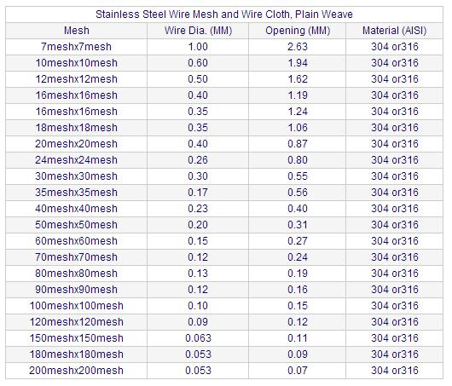Select wire diameter 0.13 for 80 mesh

[198, 273]
